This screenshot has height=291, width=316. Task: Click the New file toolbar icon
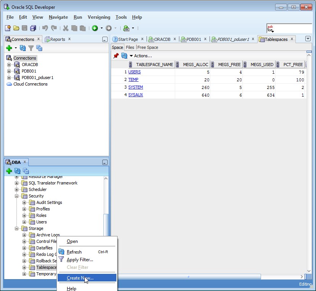click(8, 28)
